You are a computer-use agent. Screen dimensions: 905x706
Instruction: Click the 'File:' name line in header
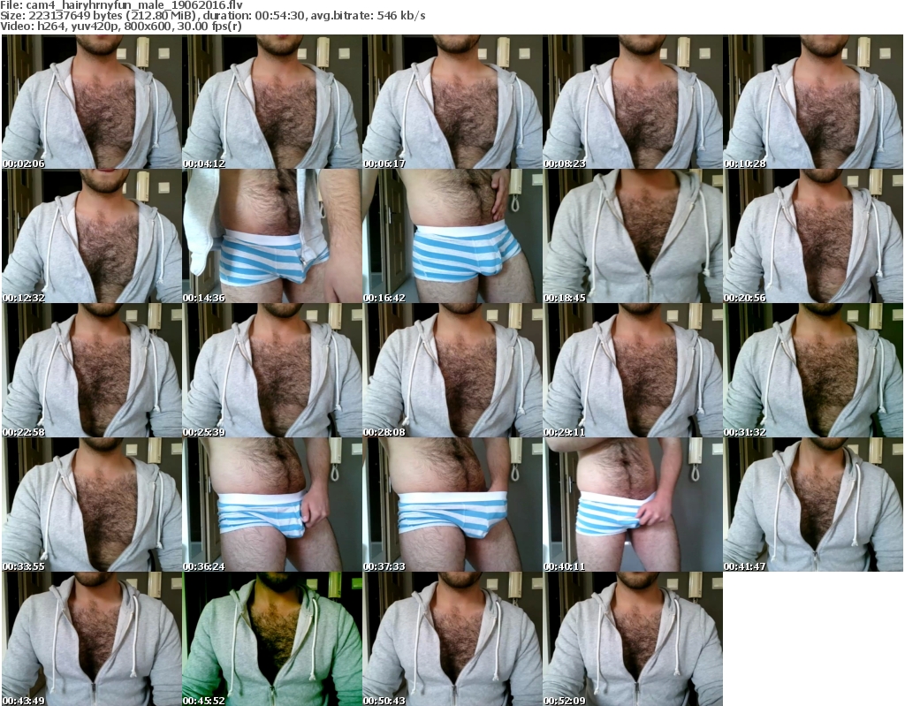(x=121, y=5)
